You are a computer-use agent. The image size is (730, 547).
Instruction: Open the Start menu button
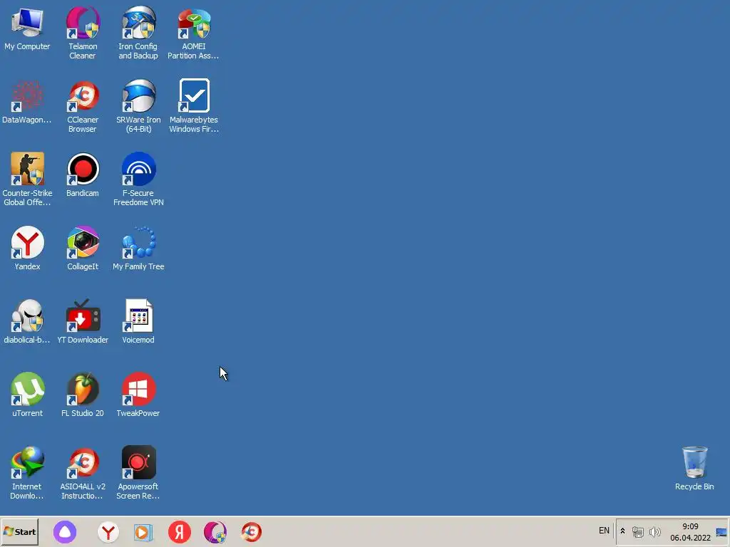(19, 531)
